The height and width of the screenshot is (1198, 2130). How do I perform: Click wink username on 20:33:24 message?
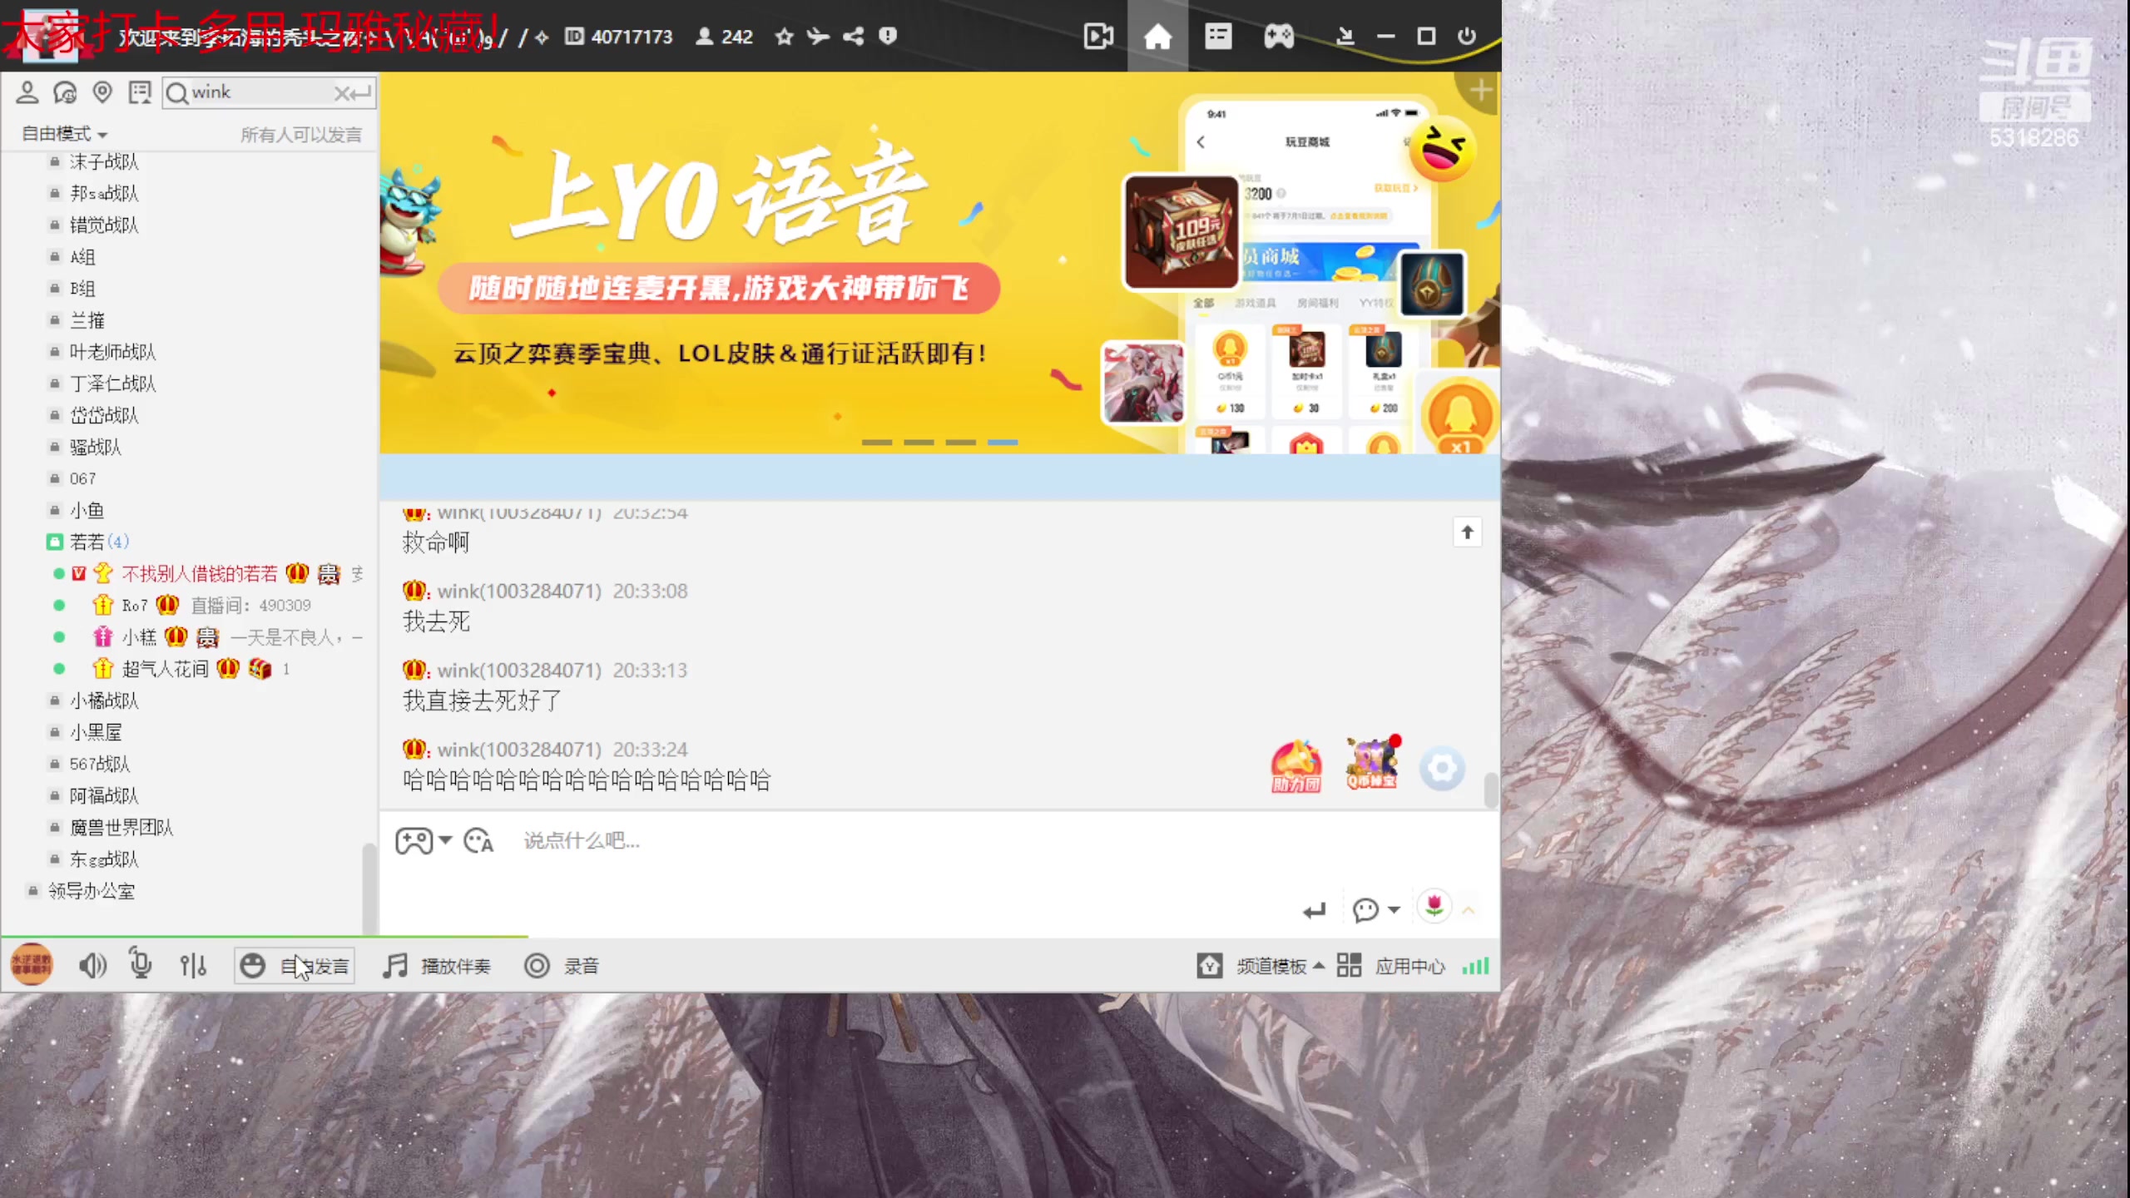pyautogui.click(x=519, y=750)
